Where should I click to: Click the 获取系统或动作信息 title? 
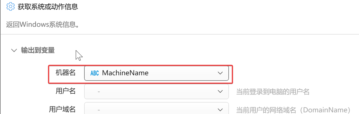click(x=48, y=7)
